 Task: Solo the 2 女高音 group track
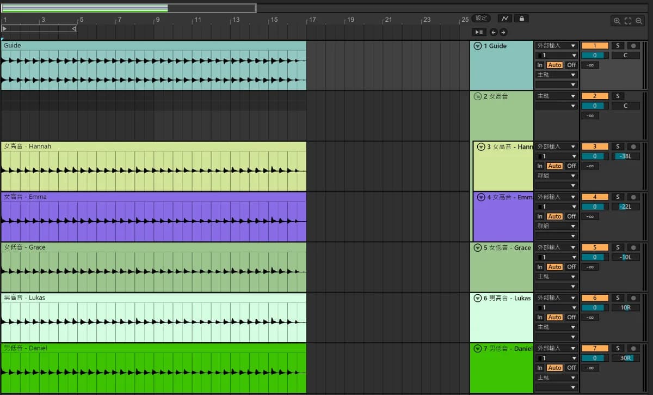coord(618,96)
